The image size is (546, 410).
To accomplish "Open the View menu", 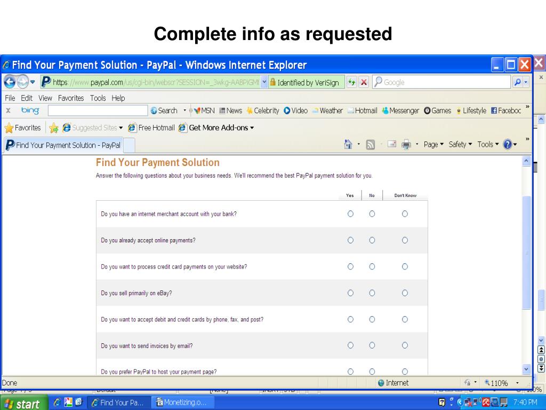I will (x=45, y=98).
